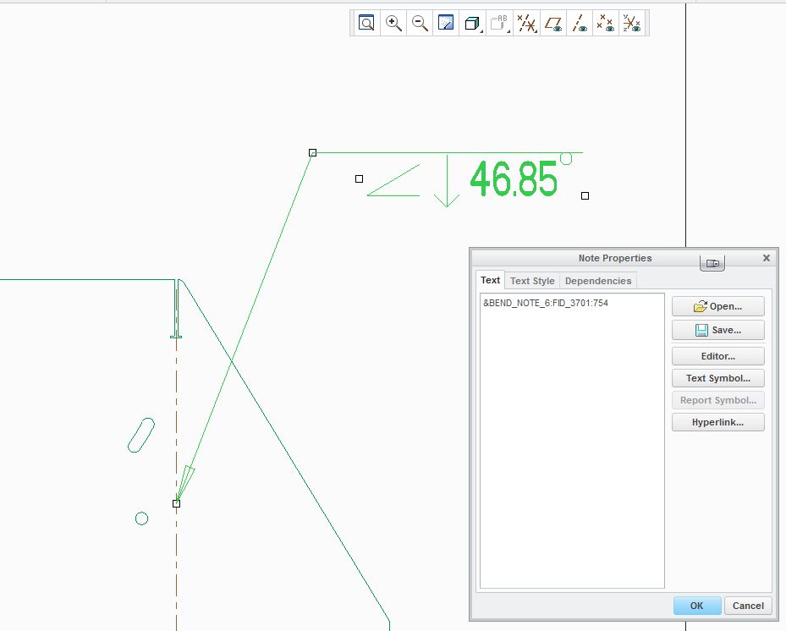Click the Refit view icon
The image size is (786, 631).
[366, 23]
